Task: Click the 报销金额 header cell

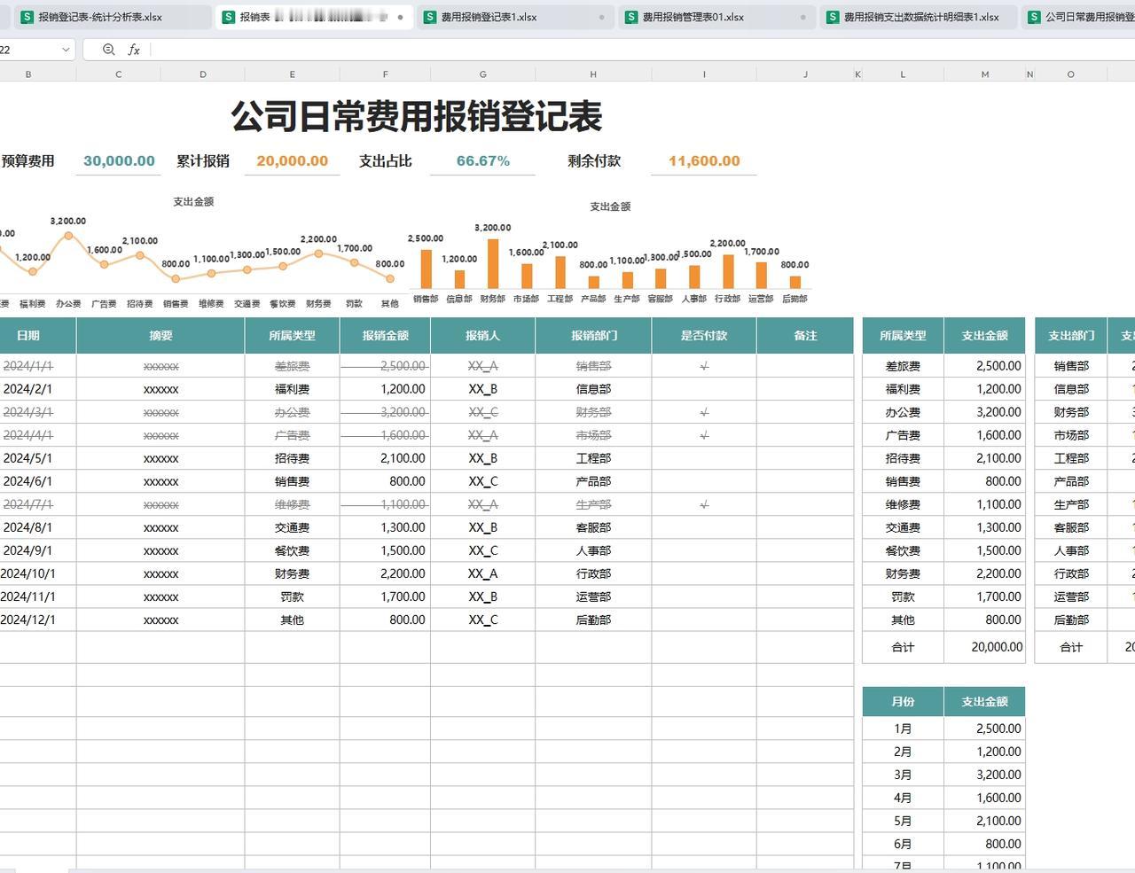Action: (385, 336)
